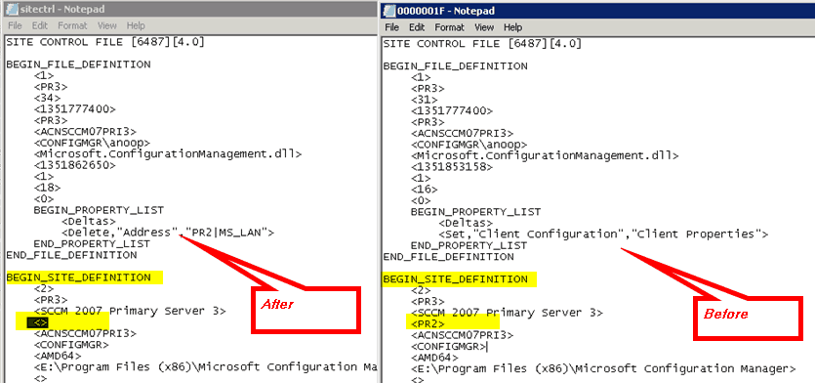Click 'END_FILE_DEFINITION' in sitectrl window

point(71,255)
